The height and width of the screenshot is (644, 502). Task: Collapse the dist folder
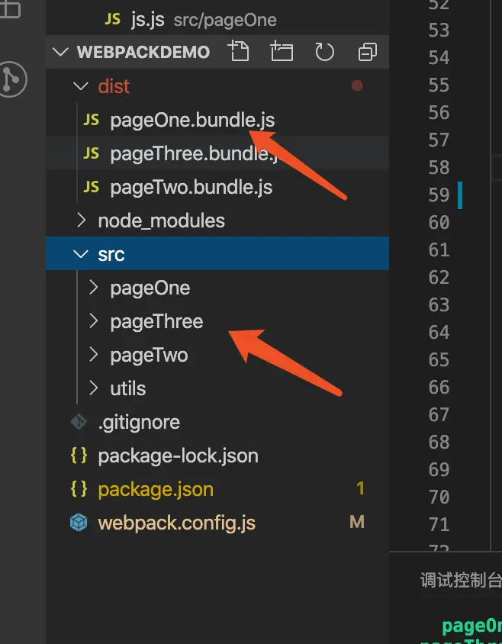[79, 86]
